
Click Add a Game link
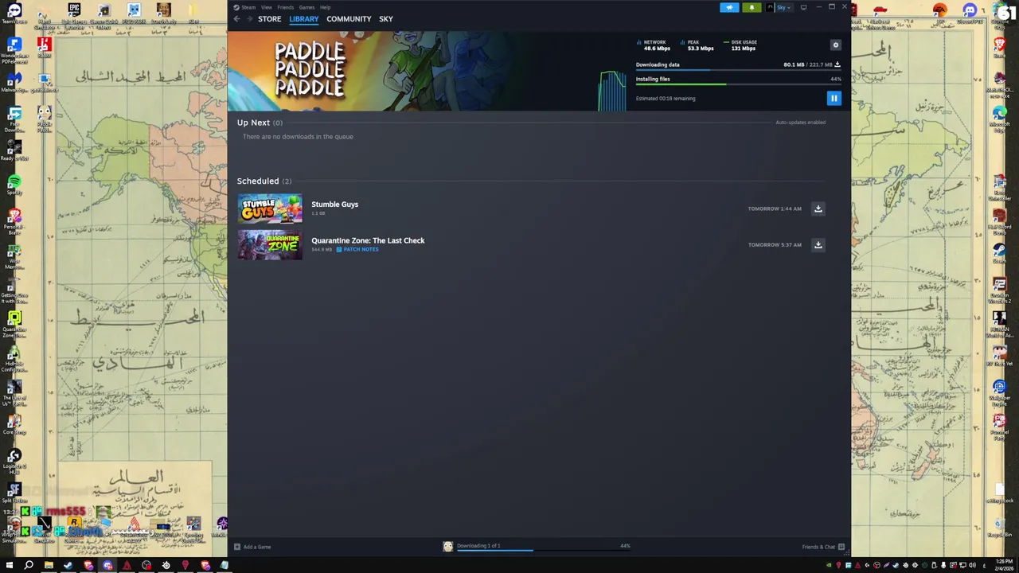pyautogui.click(x=252, y=547)
